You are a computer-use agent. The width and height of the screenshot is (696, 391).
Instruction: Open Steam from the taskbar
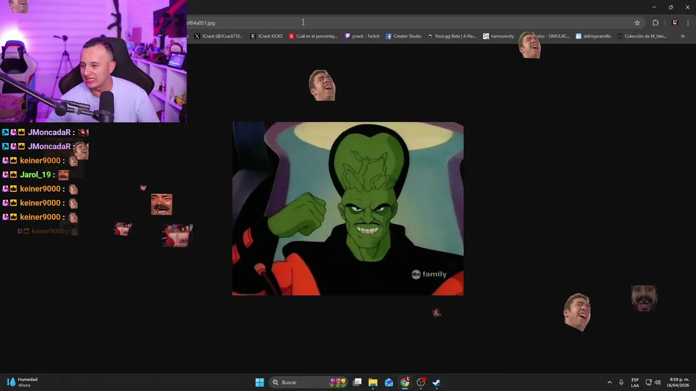pyautogui.click(x=437, y=382)
